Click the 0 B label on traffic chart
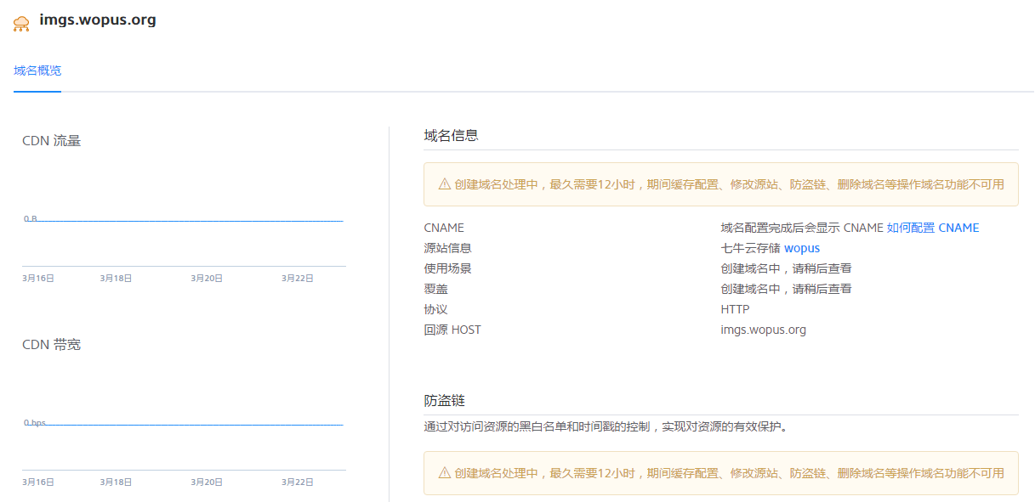The image size is (1035, 502). pyautogui.click(x=31, y=219)
